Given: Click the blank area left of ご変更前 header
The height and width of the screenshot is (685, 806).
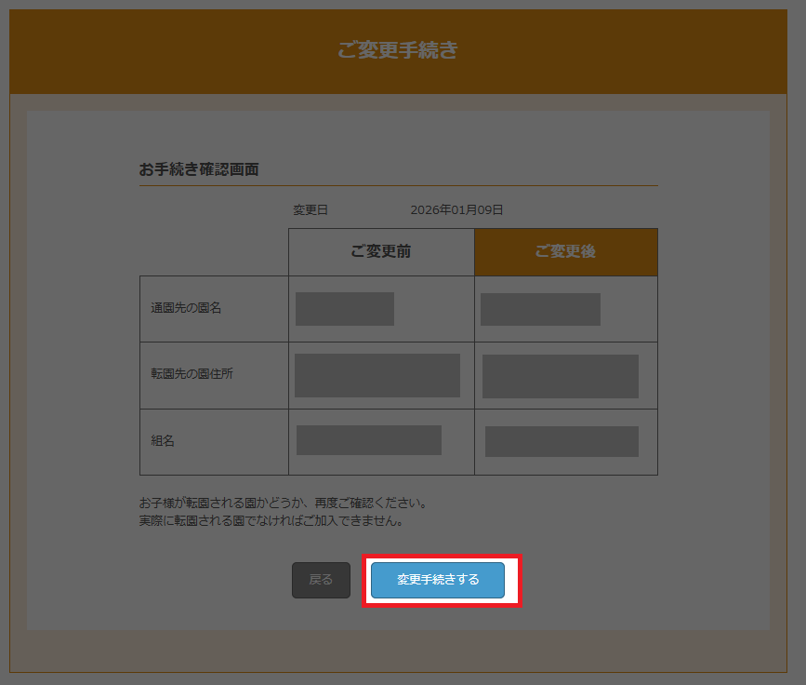Looking at the screenshot, I should [x=214, y=252].
